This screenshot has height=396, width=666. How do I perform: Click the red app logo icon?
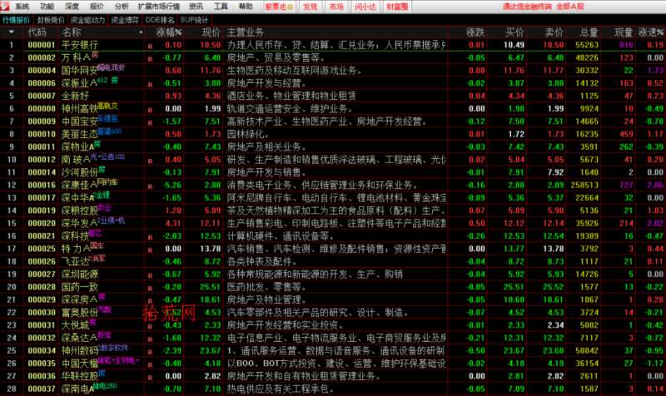coord(5,6)
